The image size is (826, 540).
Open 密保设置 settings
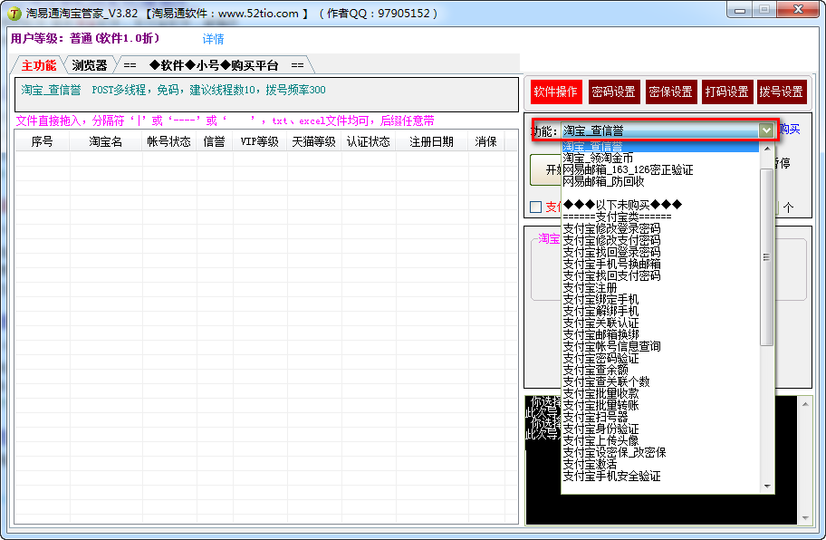click(x=670, y=92)
